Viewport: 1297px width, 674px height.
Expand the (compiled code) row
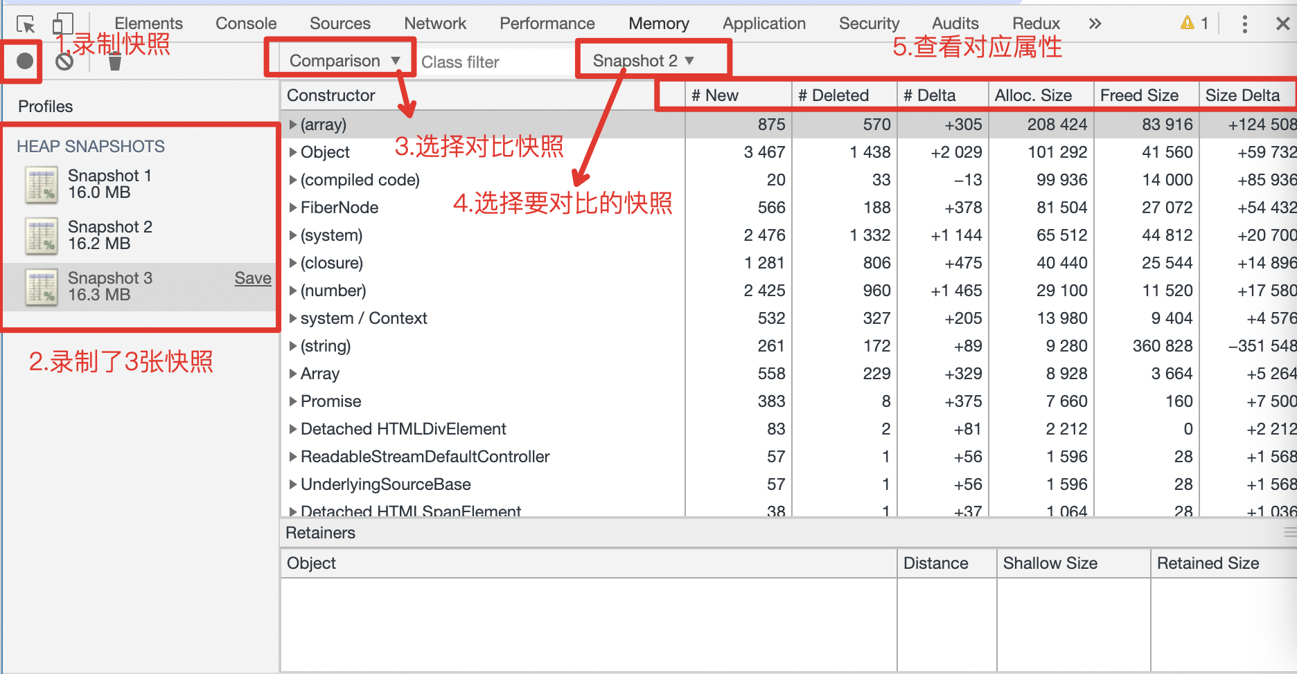[293, 180]
